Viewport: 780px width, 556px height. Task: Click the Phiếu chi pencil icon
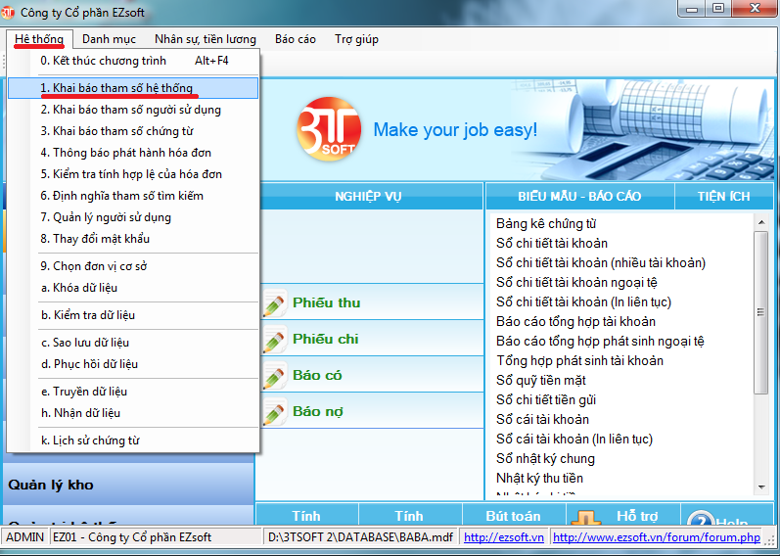tap(274, 340)
